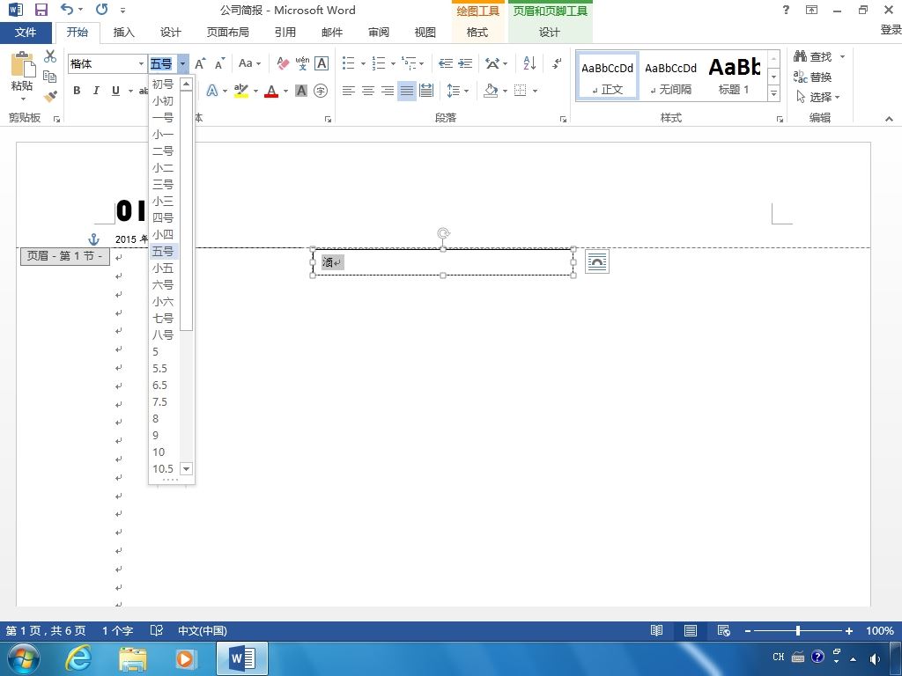Open the font name dropdown arrow

pyautogui.click(x=141, y=63)
